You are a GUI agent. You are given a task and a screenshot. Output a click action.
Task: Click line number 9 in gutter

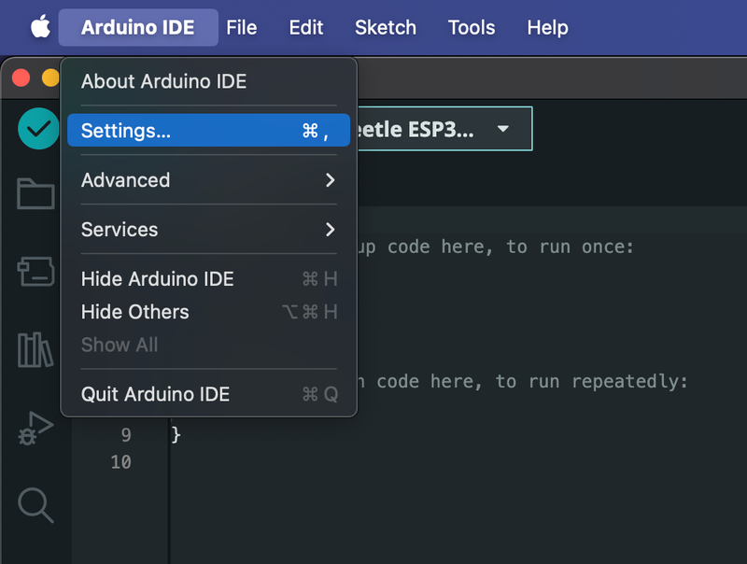(126, 435)
